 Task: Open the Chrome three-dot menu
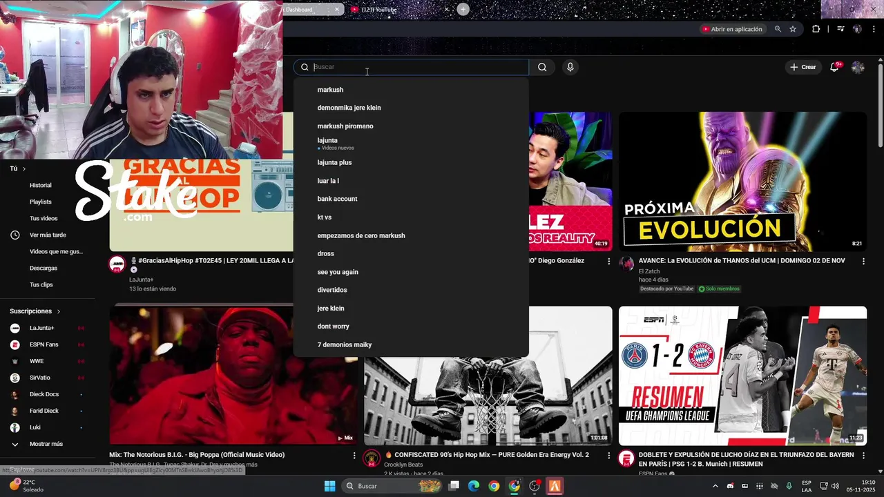point(874,29)
